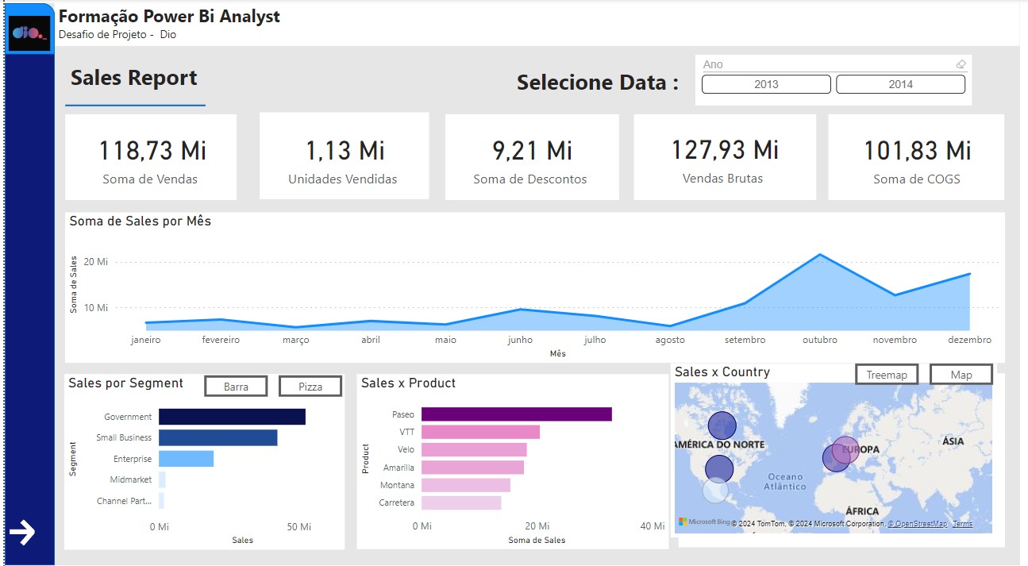Filter the report by year 2014
Screen dimensions: 1028x566
pyautogui.click(x=900, y=84)
